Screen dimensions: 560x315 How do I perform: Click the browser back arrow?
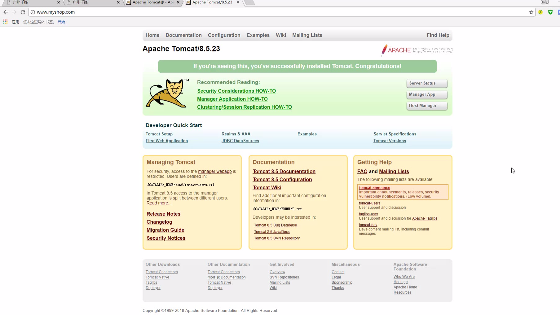6,12
